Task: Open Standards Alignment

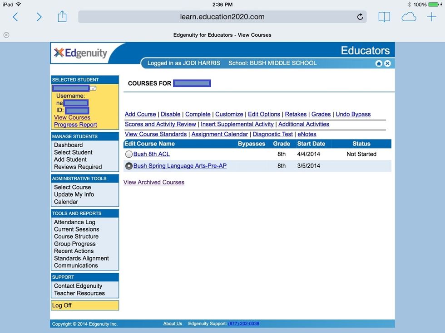Action: (x=81, y=258)
